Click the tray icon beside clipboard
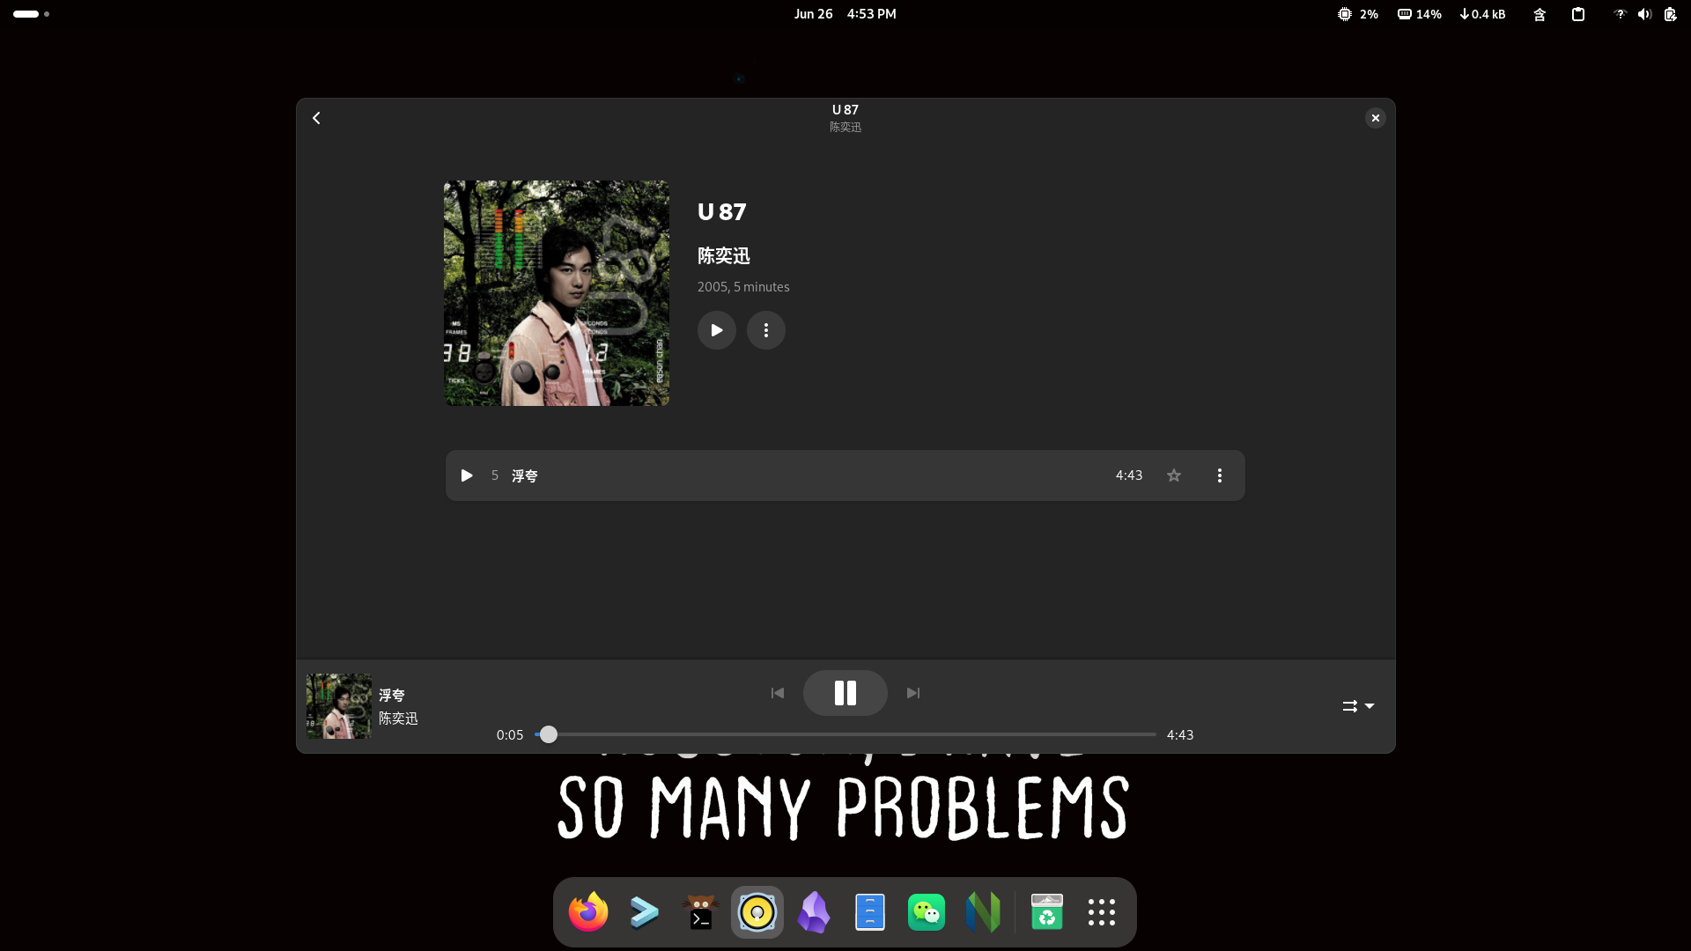 click(x=1540, y=14)
